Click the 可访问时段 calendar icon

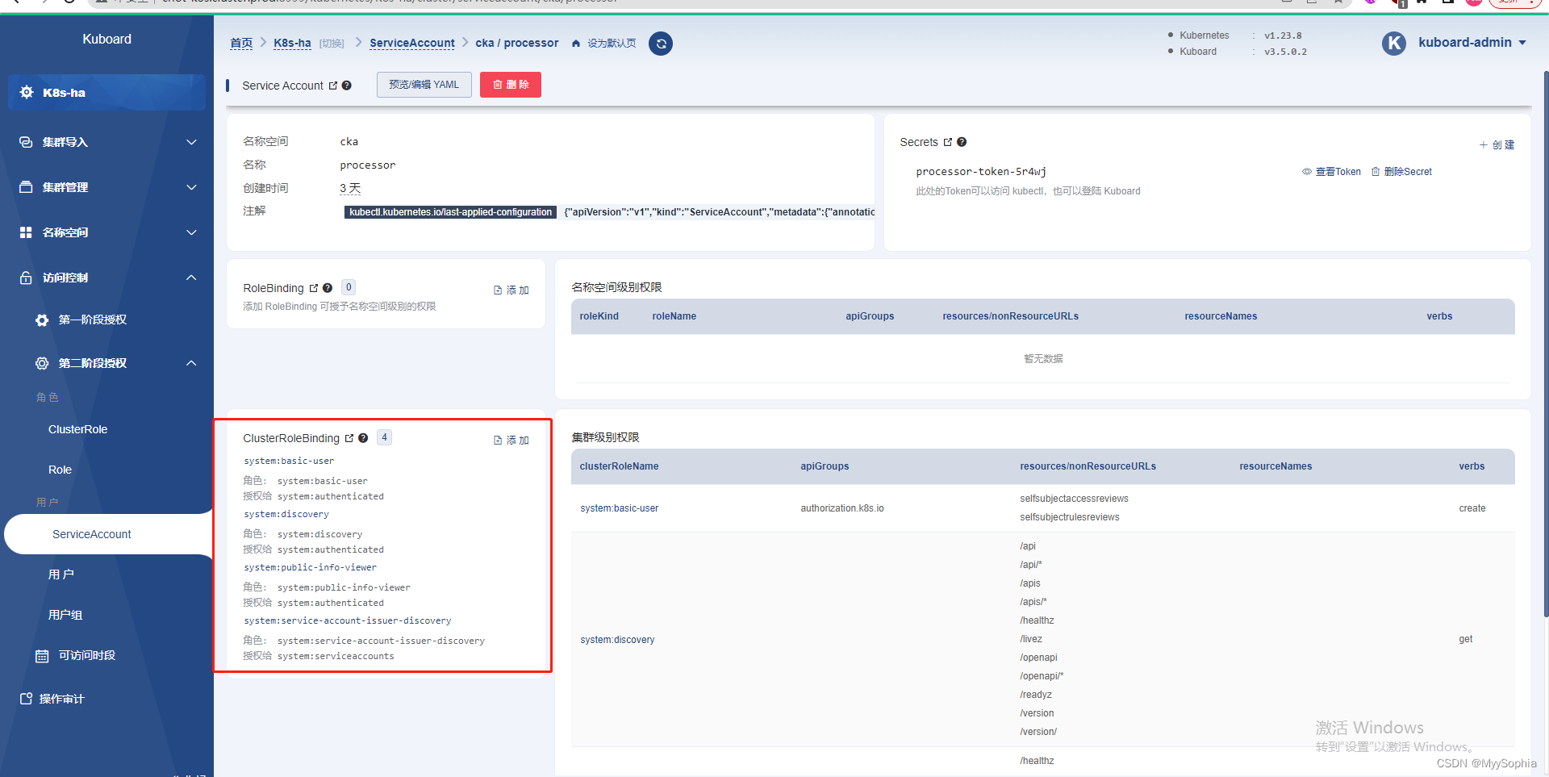pos(42,656)
